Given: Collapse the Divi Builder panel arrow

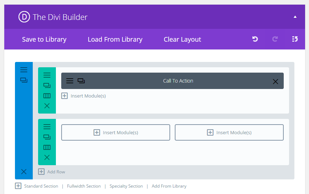Looking at the screenshot, I should [295, 17].
